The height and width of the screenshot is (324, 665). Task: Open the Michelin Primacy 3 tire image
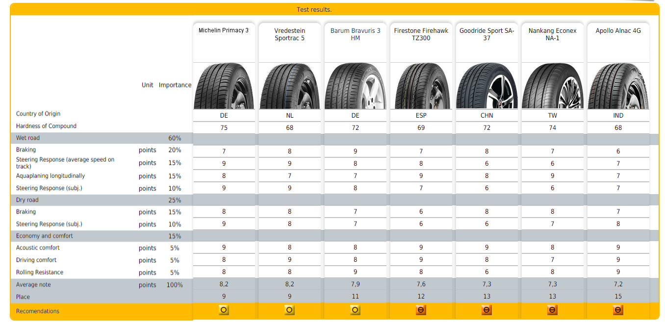[x=224, y=86]
